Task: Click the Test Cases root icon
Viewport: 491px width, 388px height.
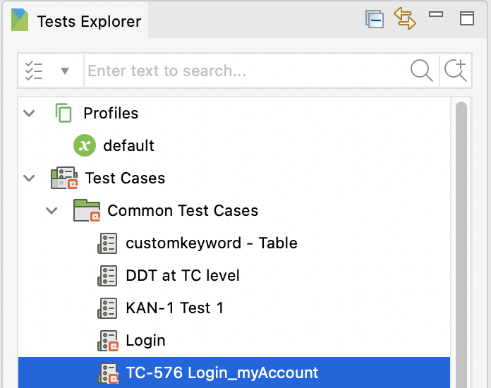Action: coord(63,178)
